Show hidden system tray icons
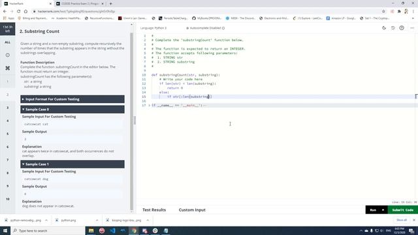 coord(361,230)
